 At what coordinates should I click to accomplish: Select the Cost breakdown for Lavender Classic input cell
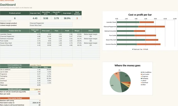point(51,65)
